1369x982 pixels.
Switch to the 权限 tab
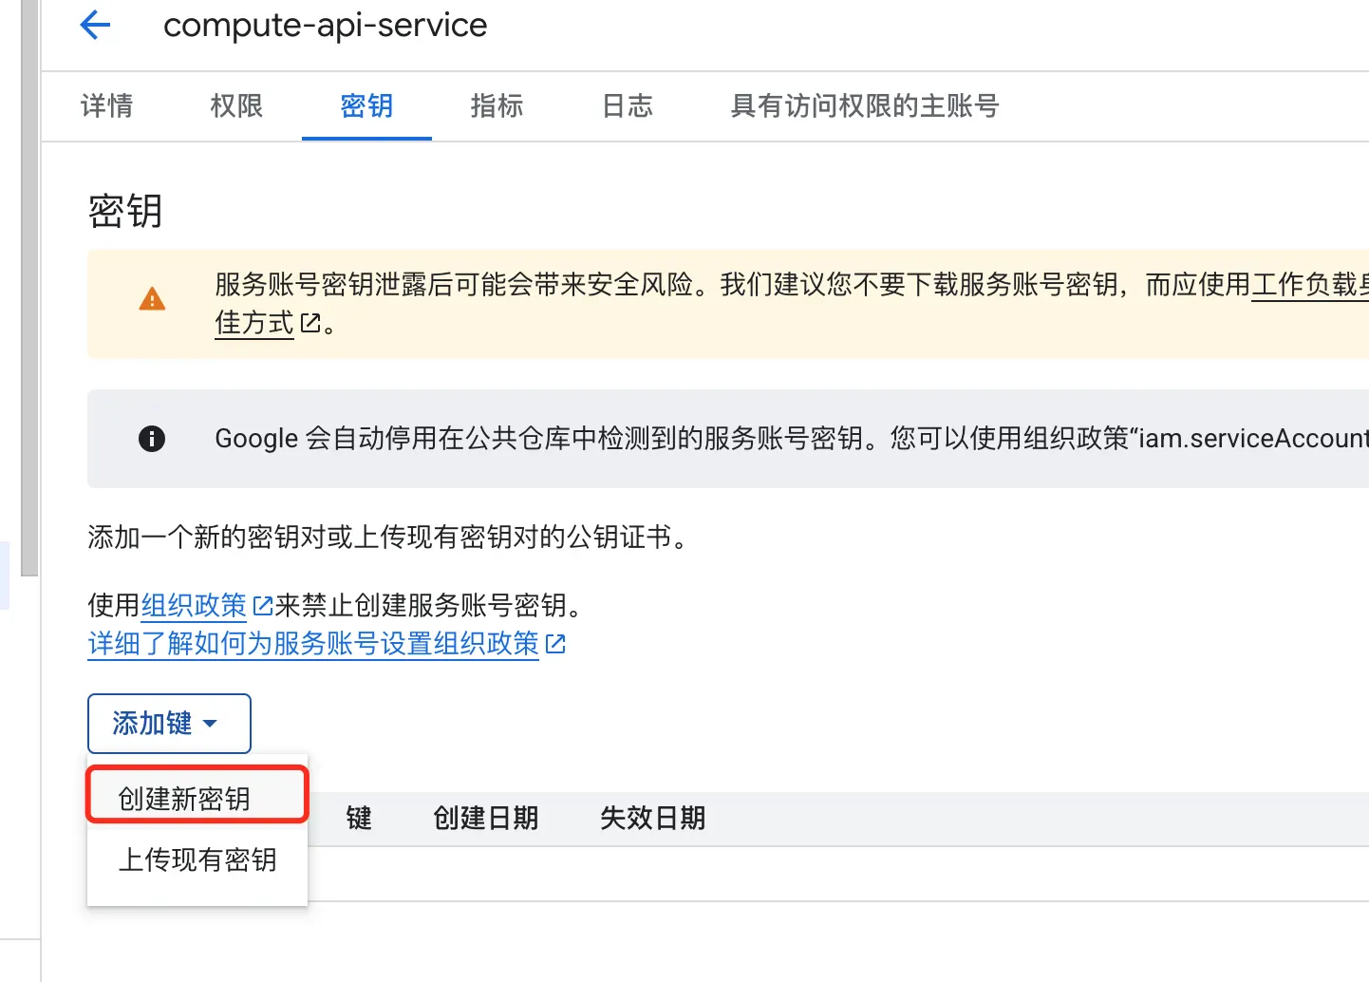point(235,106)
